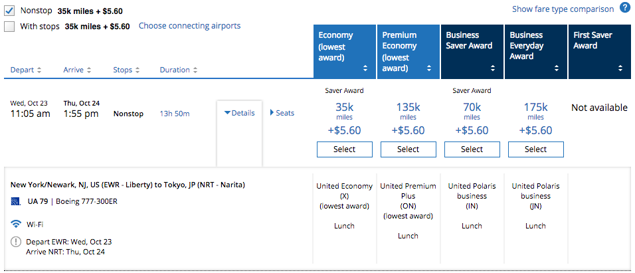This screenshot has height=273, width=635.
Task: Select the 70k miles Business Saver fare
Action: (472, 149)
